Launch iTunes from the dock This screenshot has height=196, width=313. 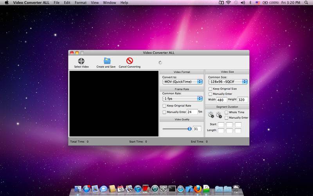pyautogui.click(x=138, y=189)
